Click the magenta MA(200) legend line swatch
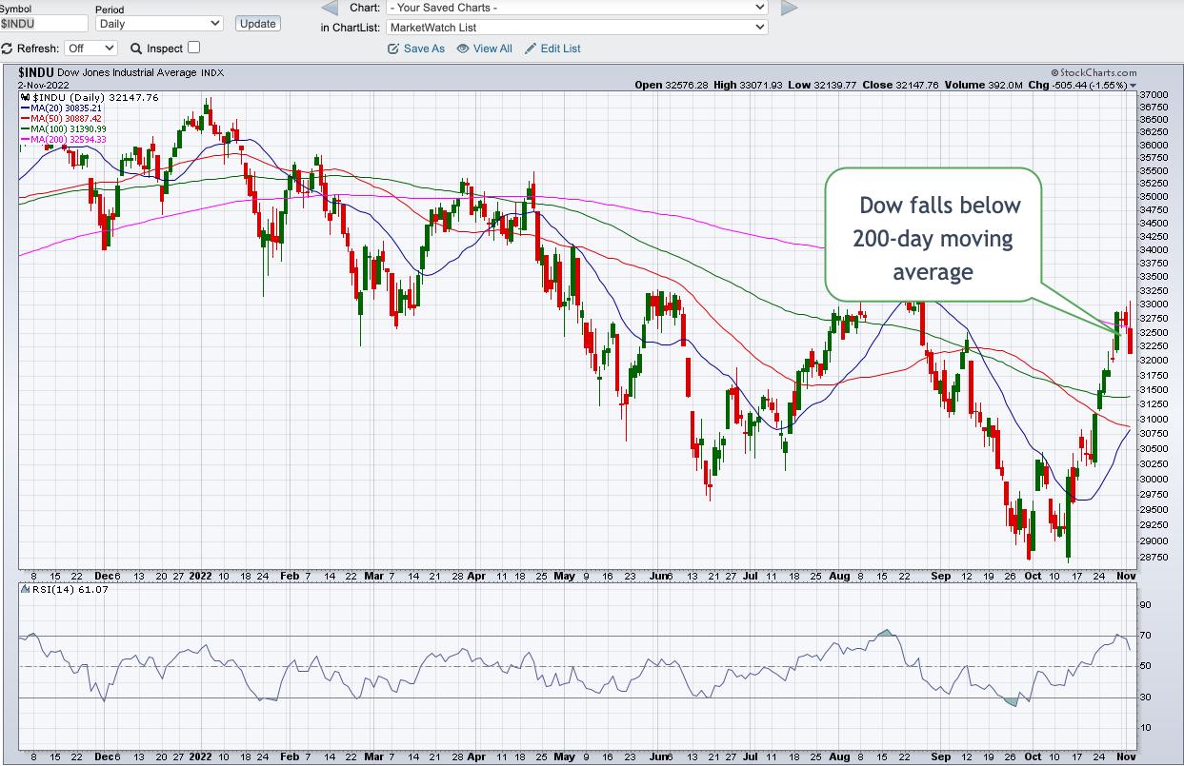Screen dimensions: 1184x766 tap(26, 140)
